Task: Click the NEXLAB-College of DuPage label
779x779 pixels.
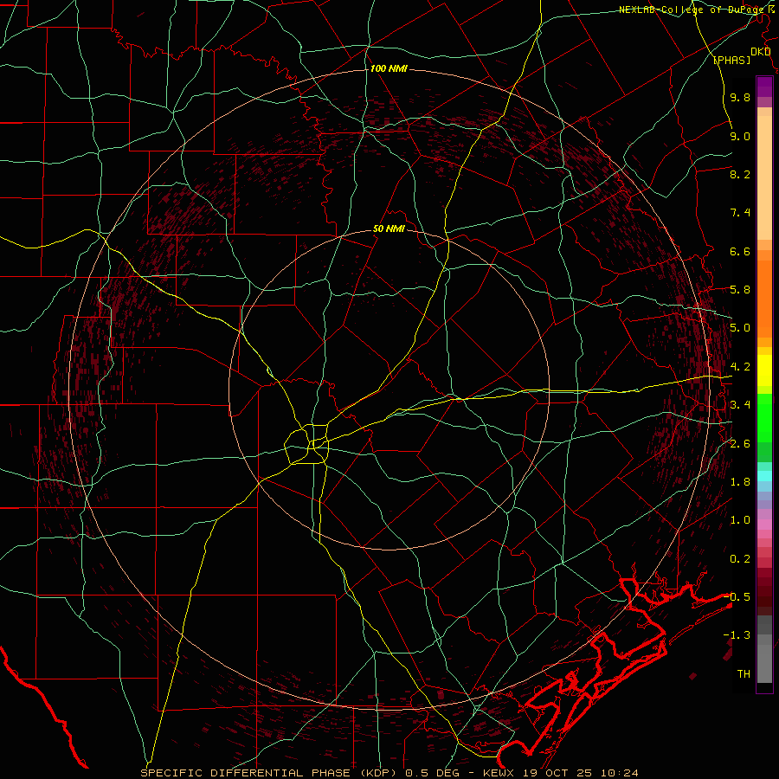Action: (x=692, y=10)
